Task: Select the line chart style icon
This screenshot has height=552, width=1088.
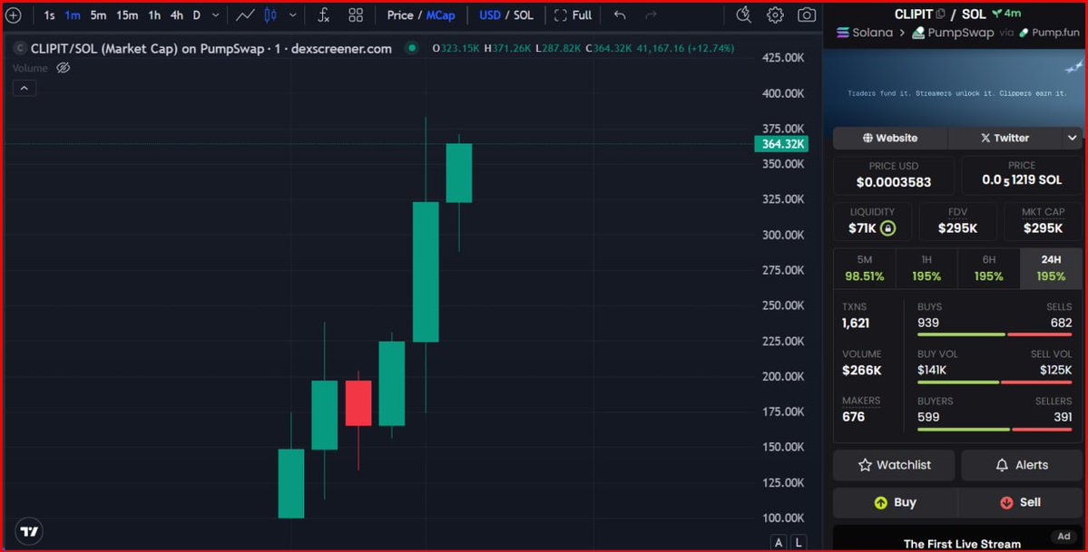Action: coord(245,15)
